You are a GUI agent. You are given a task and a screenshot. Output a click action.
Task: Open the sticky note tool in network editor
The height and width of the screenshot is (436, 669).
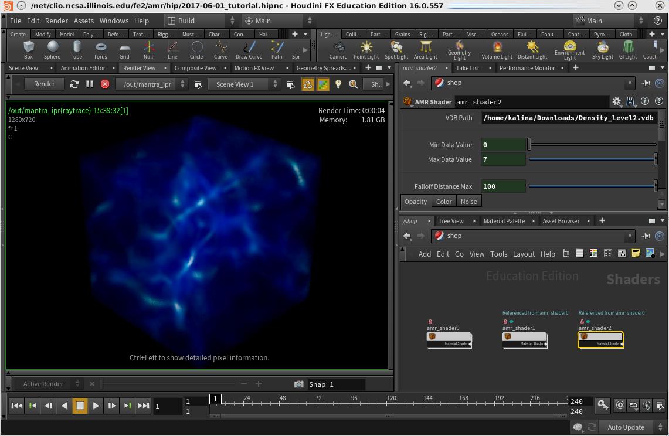[636, 253]
